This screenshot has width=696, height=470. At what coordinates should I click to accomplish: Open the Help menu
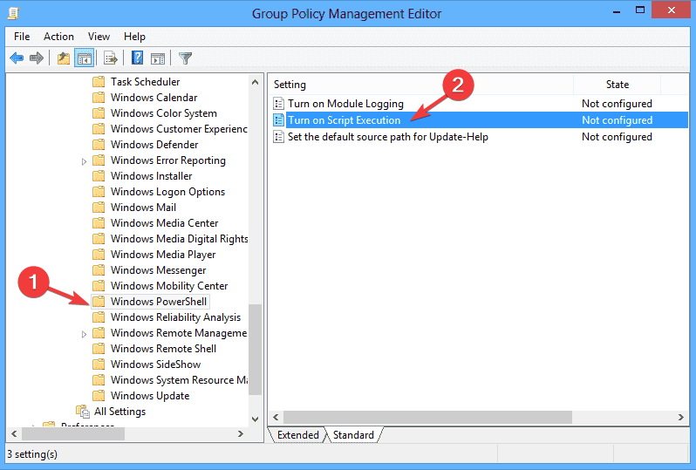pyautogui.click(x=134, y=37)
